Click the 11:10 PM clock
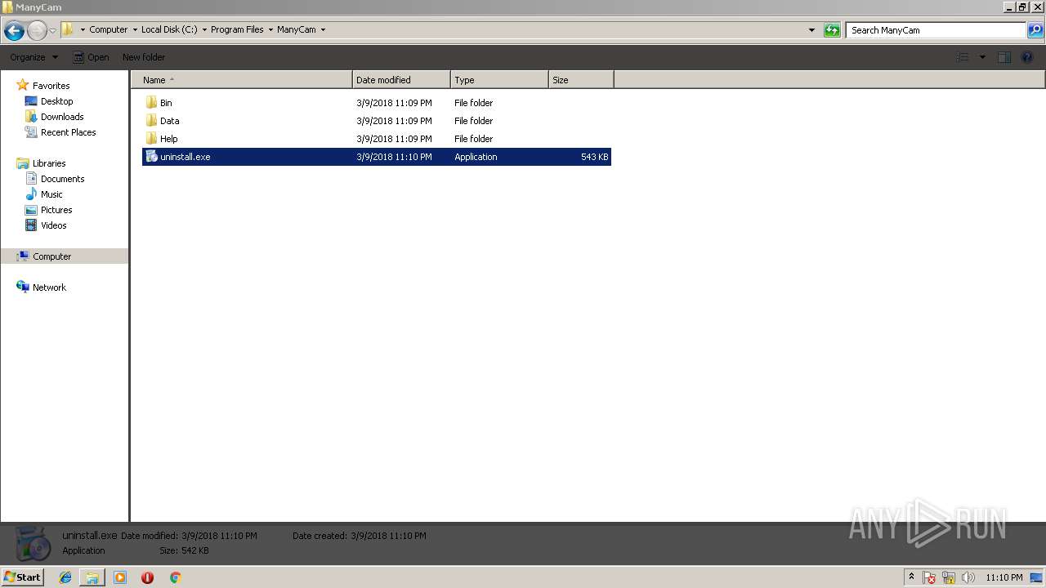1046x588 pixels. [1004, 577]
